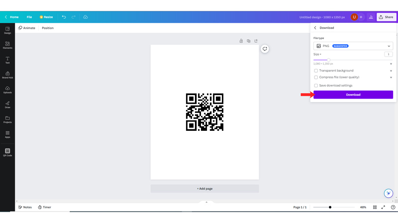398x223 pixels.
Task: Open the PNG file type dropdown
Action: [353, 46]
